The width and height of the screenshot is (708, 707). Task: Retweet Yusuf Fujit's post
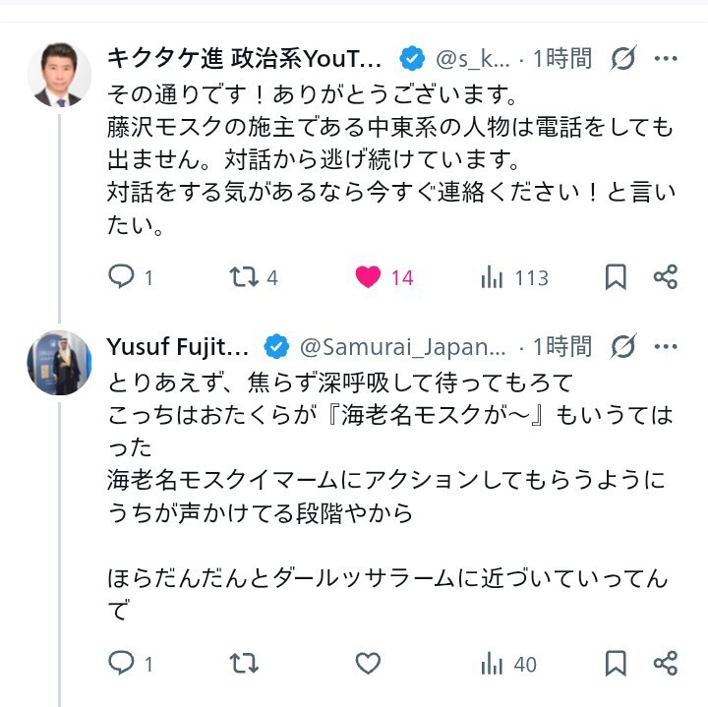click(243, 664)
